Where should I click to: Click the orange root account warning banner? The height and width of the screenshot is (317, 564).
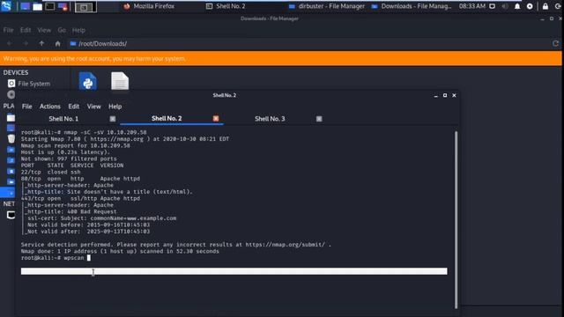tap(280, 59)
